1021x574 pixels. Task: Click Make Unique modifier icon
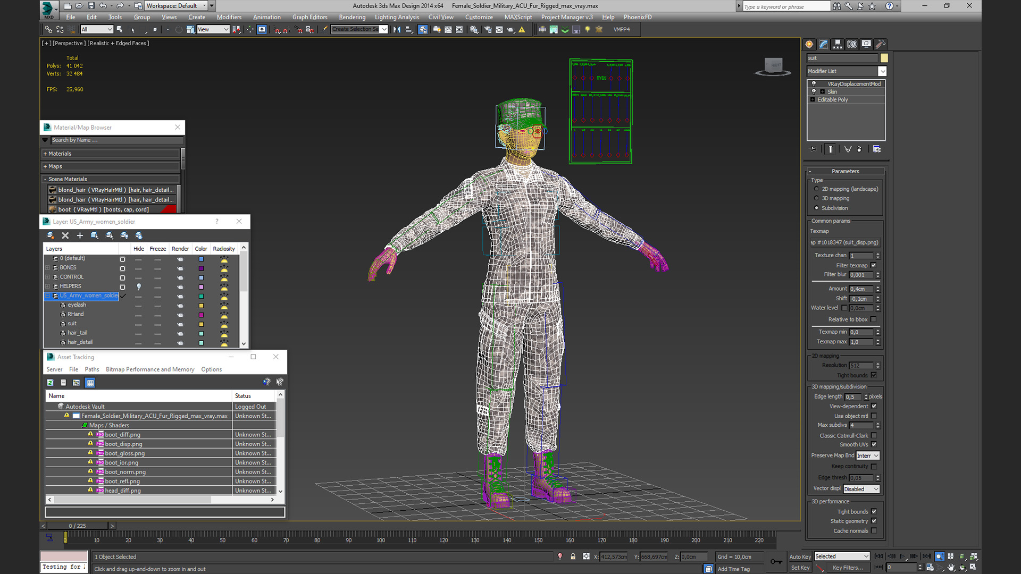click(x=848, y=149)
